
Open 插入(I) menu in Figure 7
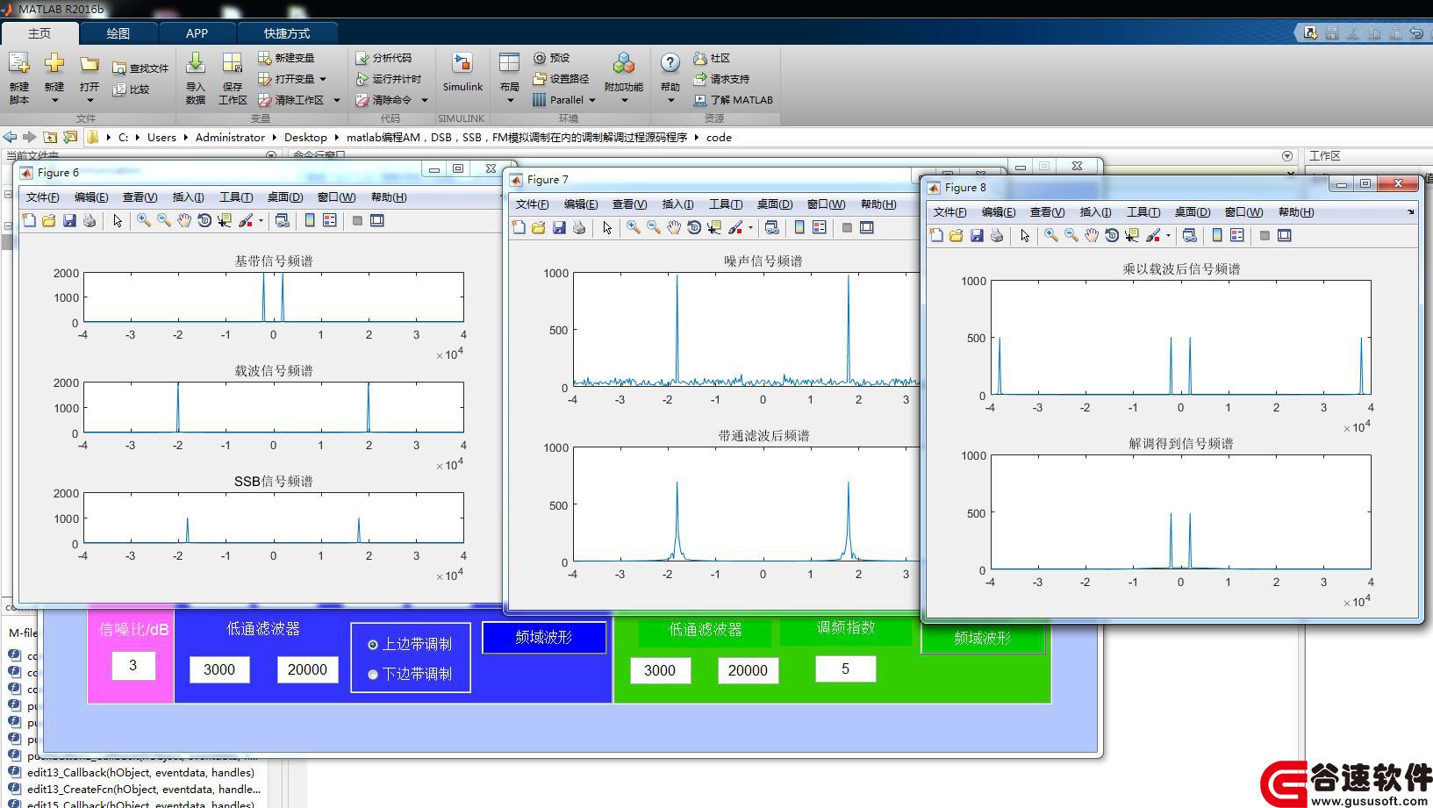677,204
